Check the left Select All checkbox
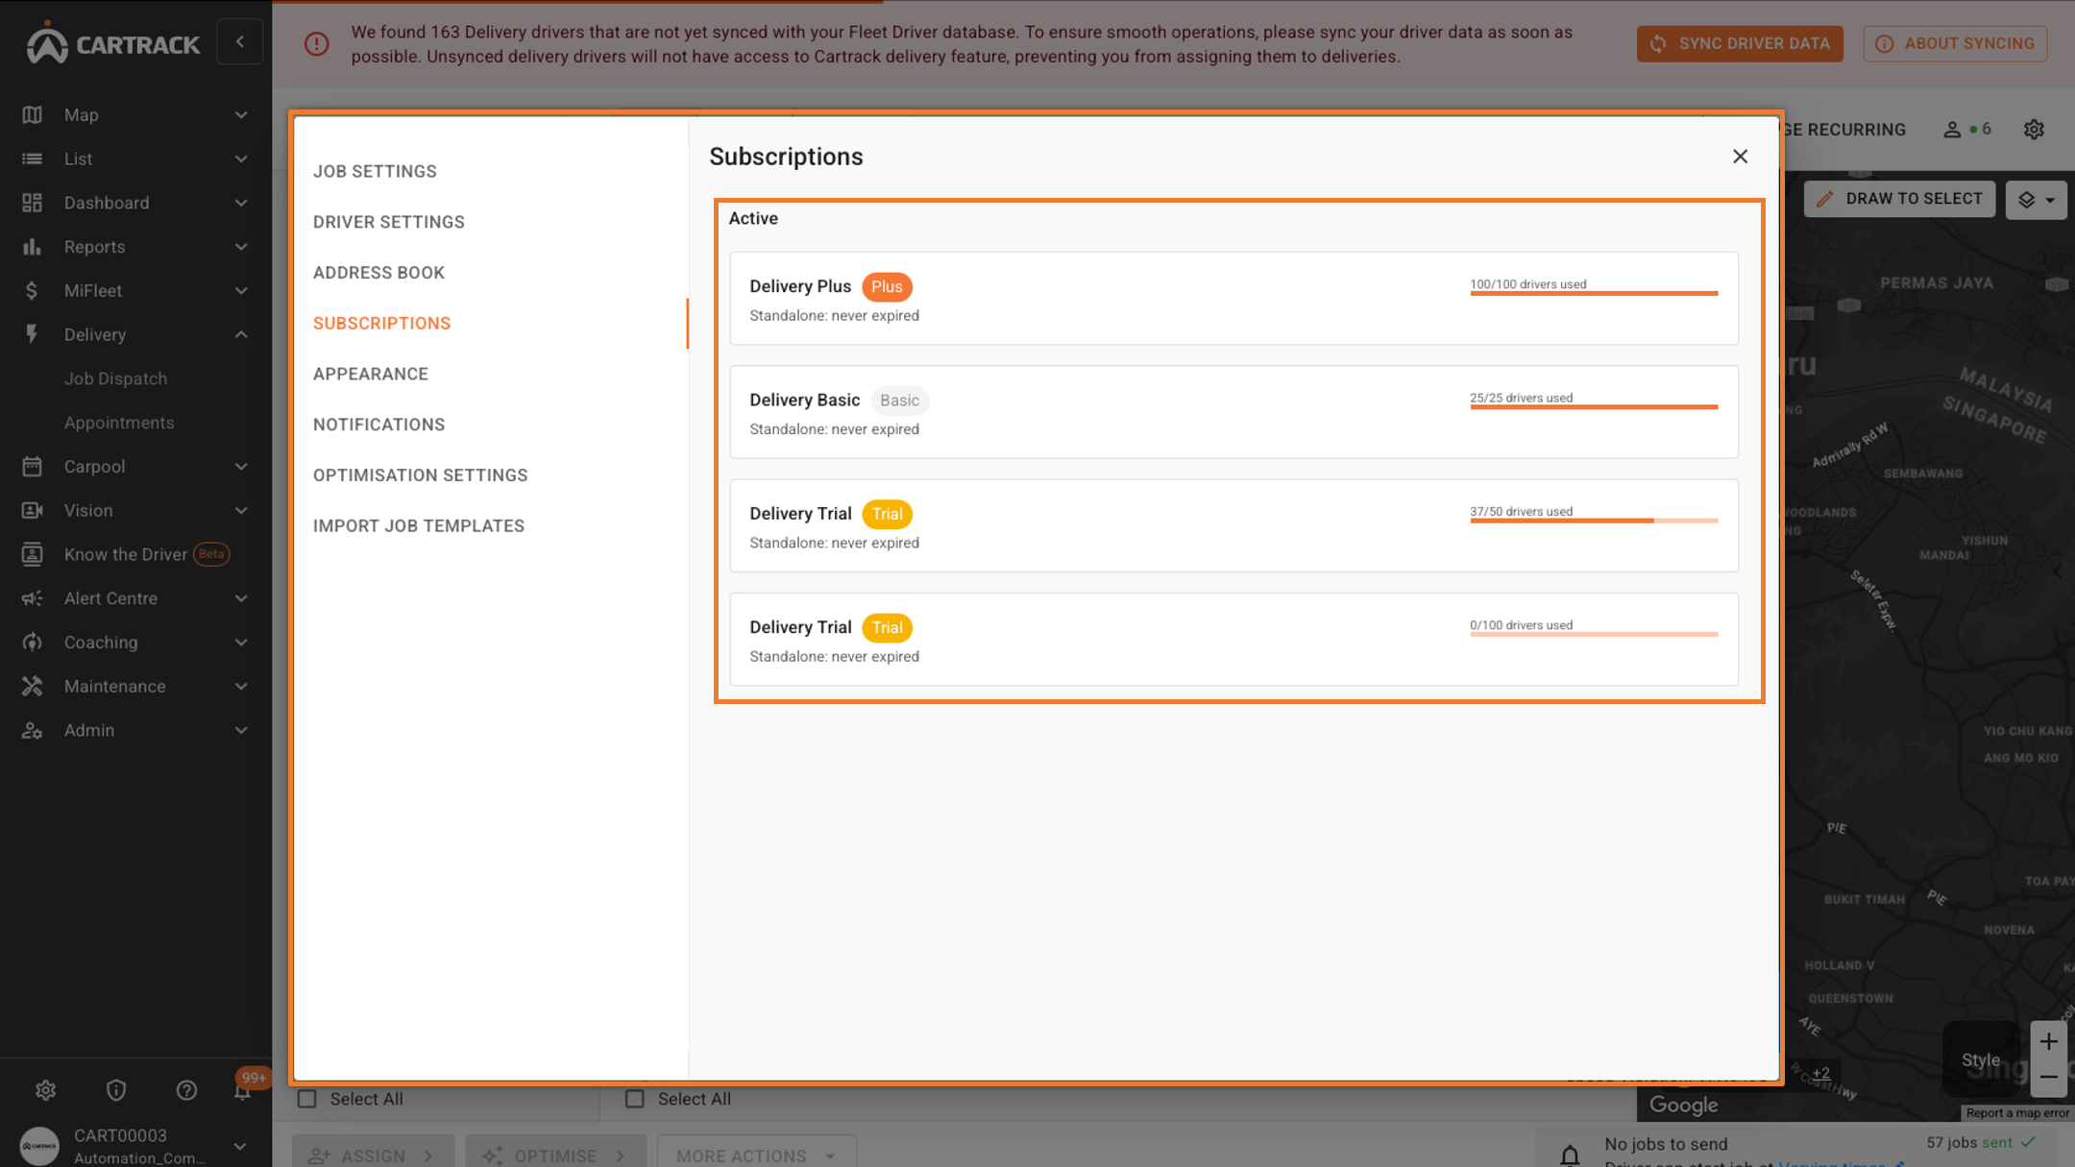The image size is (2075, 1167). 307,1099
